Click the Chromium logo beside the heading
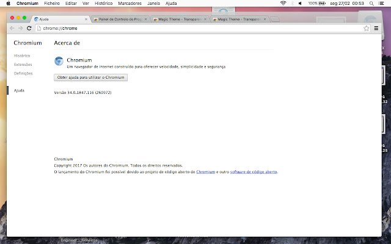The width and height of the screenshot is (391, 244). [x=59, y=61]
